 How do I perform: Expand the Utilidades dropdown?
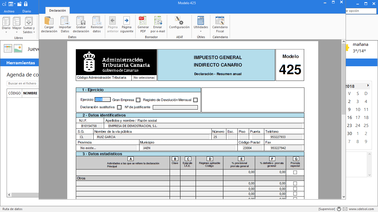click(201, 25)
